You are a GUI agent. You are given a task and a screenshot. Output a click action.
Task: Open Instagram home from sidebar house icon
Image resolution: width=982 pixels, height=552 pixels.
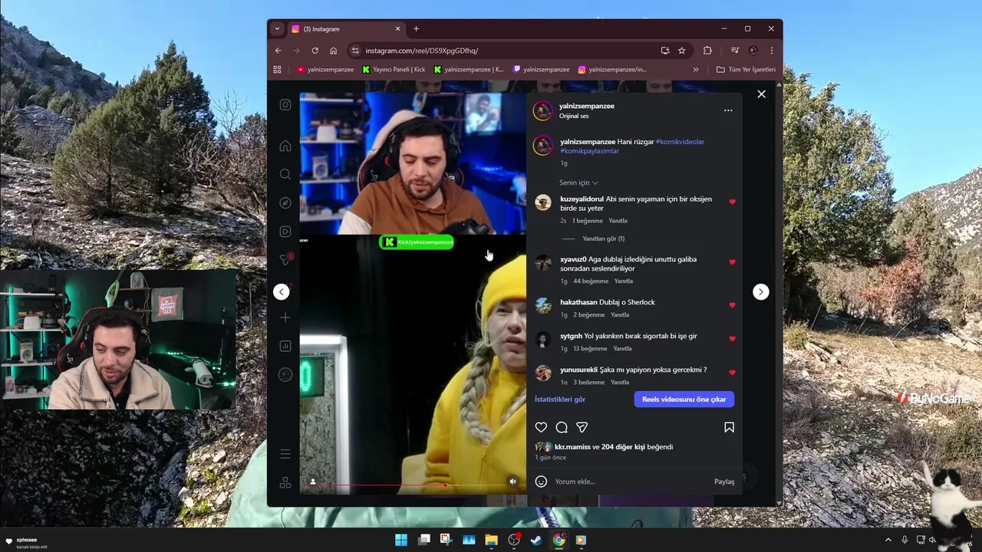tap(285, 146)
